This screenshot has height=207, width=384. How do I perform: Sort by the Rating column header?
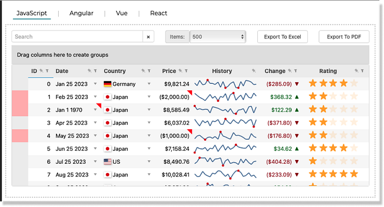pos(328,71)
